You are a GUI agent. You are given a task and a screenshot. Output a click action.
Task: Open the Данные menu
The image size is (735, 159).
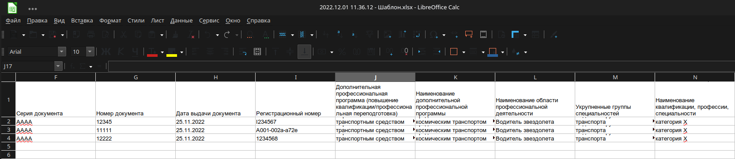pos(181,20)
